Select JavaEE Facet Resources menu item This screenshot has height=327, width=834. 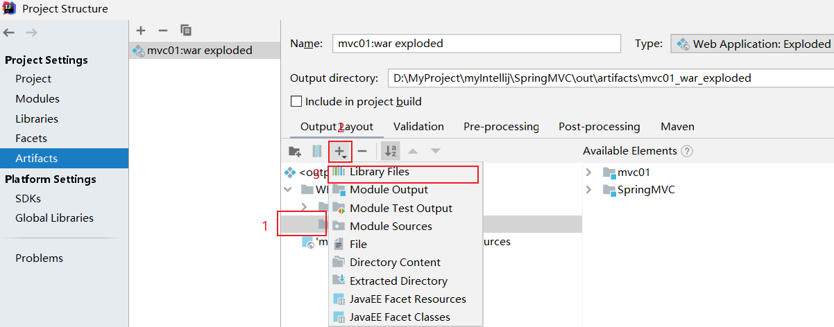click(x=405, y=299)
